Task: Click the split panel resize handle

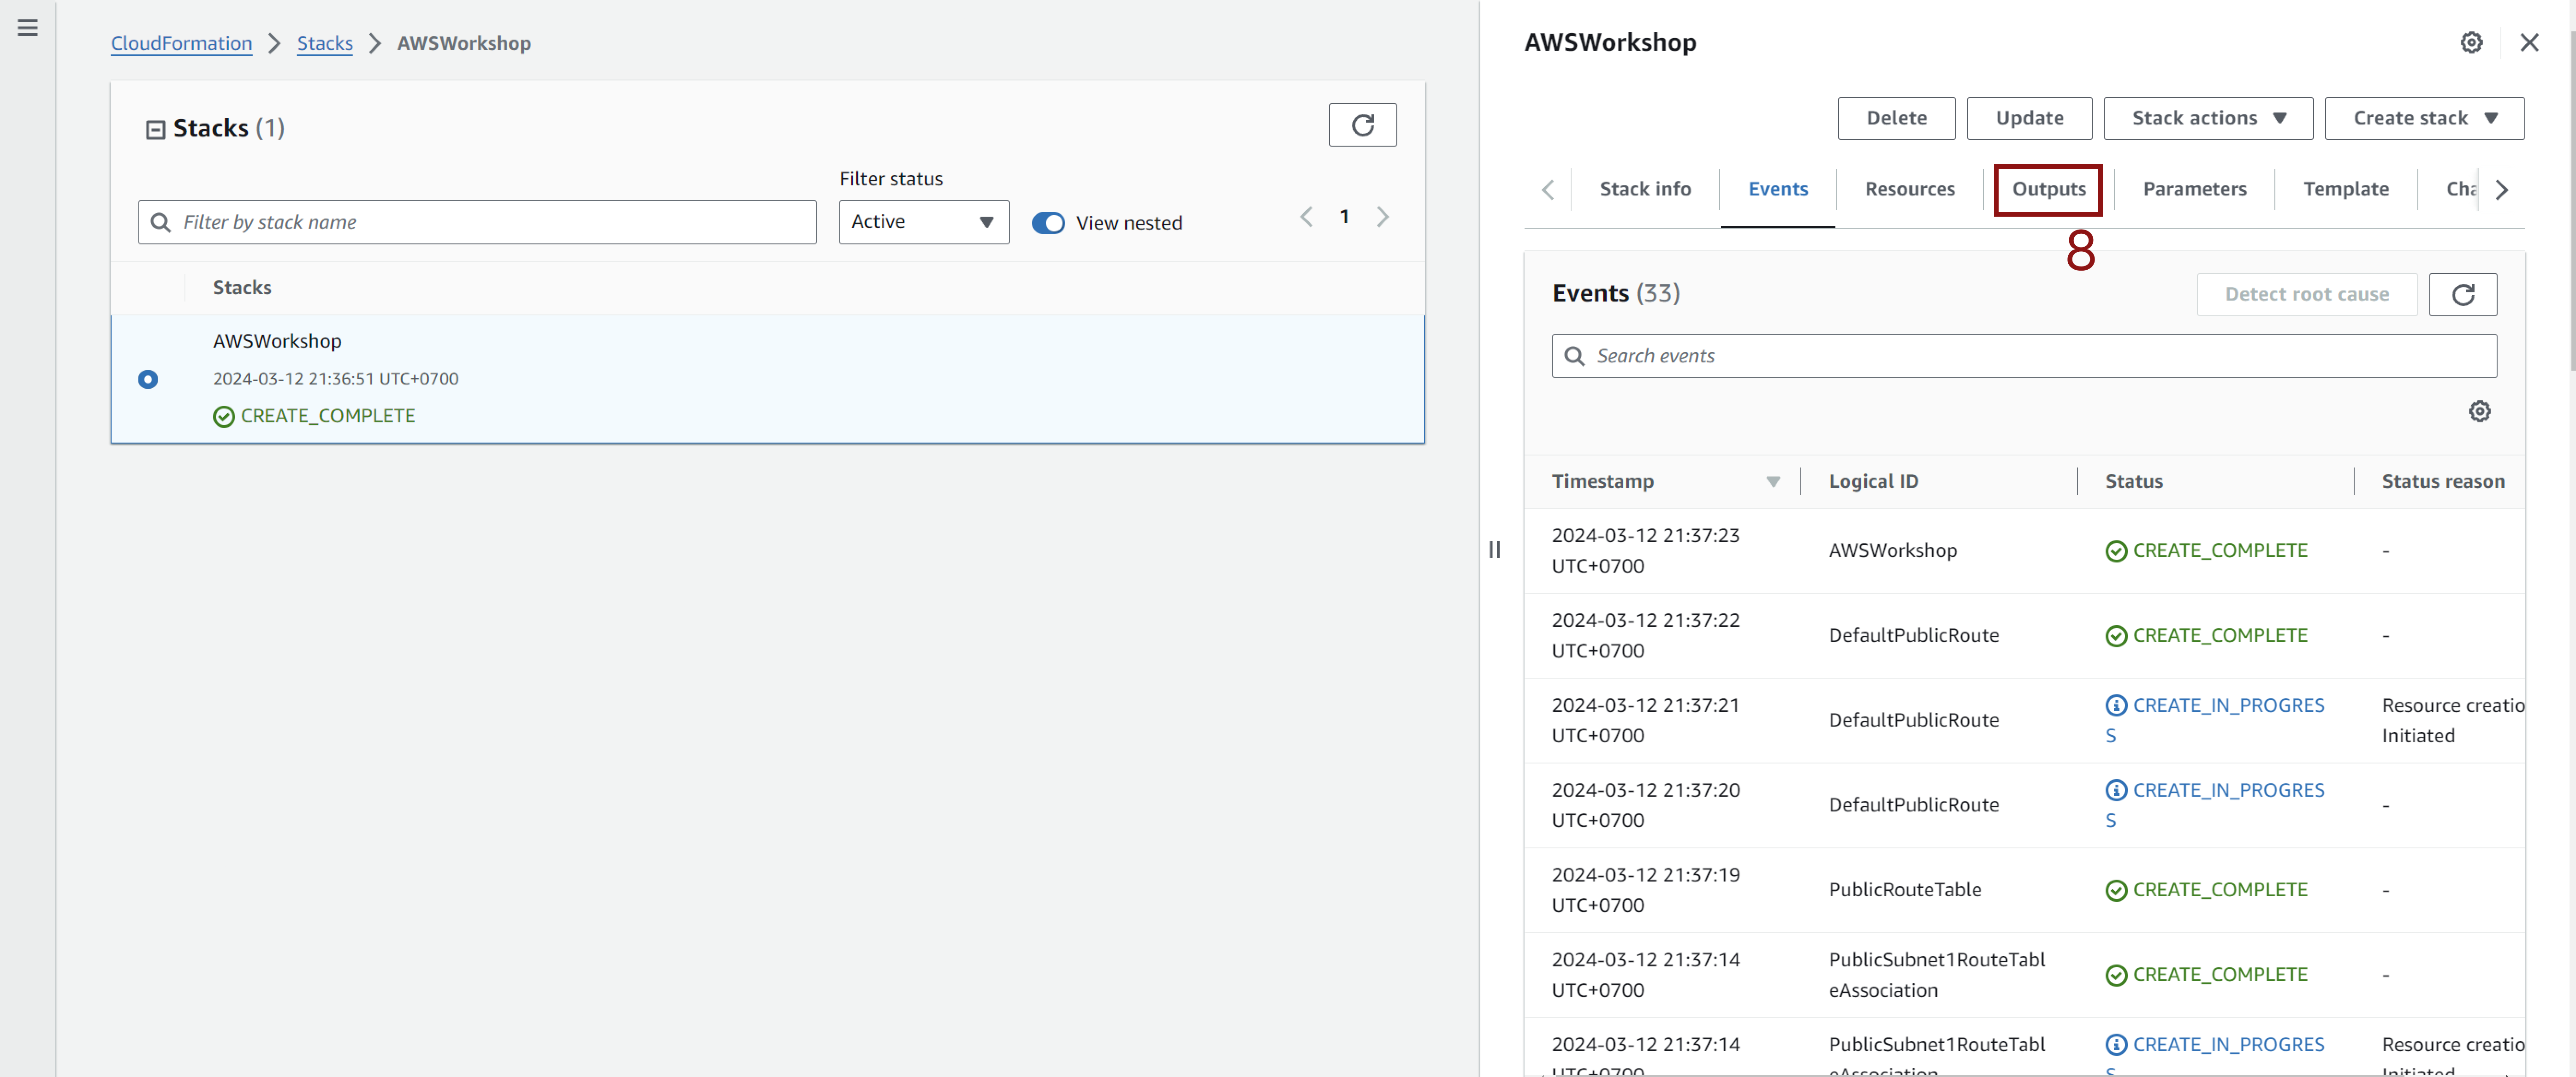Action: [1494, 549]
